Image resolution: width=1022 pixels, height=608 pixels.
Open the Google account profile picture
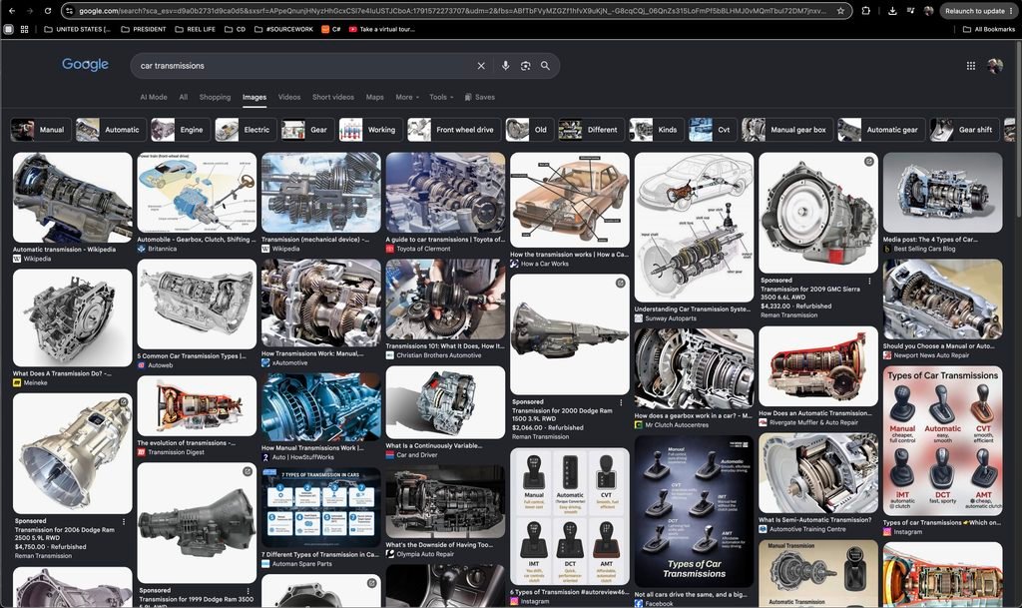[995, 66]
